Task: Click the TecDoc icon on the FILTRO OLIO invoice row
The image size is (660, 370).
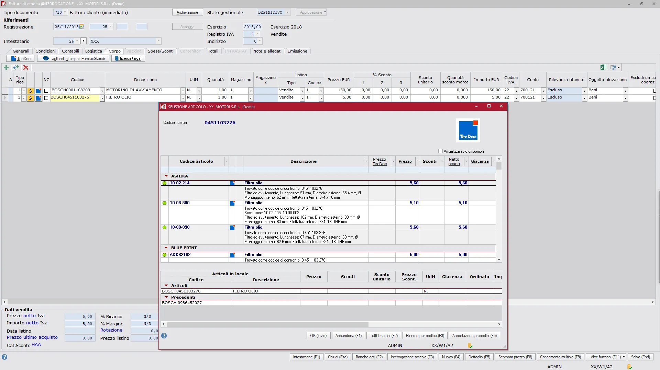Action: click(x=38, y=98)
